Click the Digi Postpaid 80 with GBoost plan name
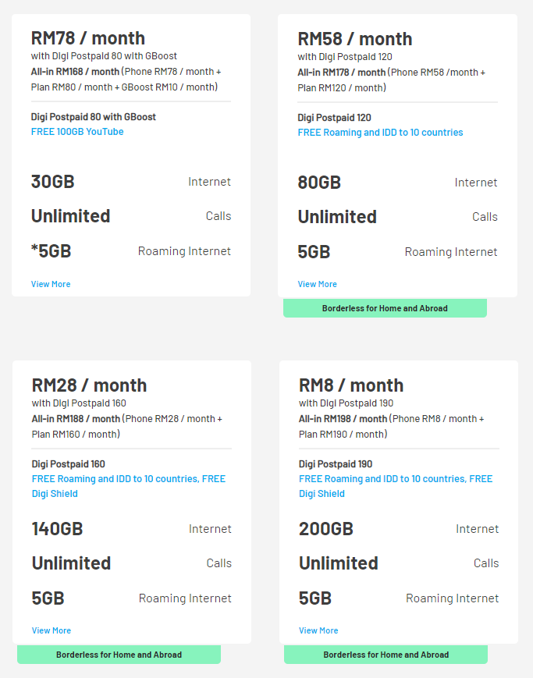The image size is (533, 678). point(94,117)
